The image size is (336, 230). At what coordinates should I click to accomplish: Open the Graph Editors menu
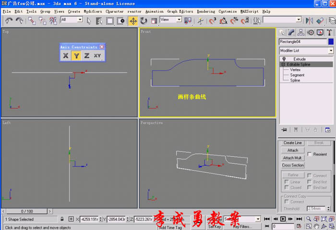pos(180,12)
